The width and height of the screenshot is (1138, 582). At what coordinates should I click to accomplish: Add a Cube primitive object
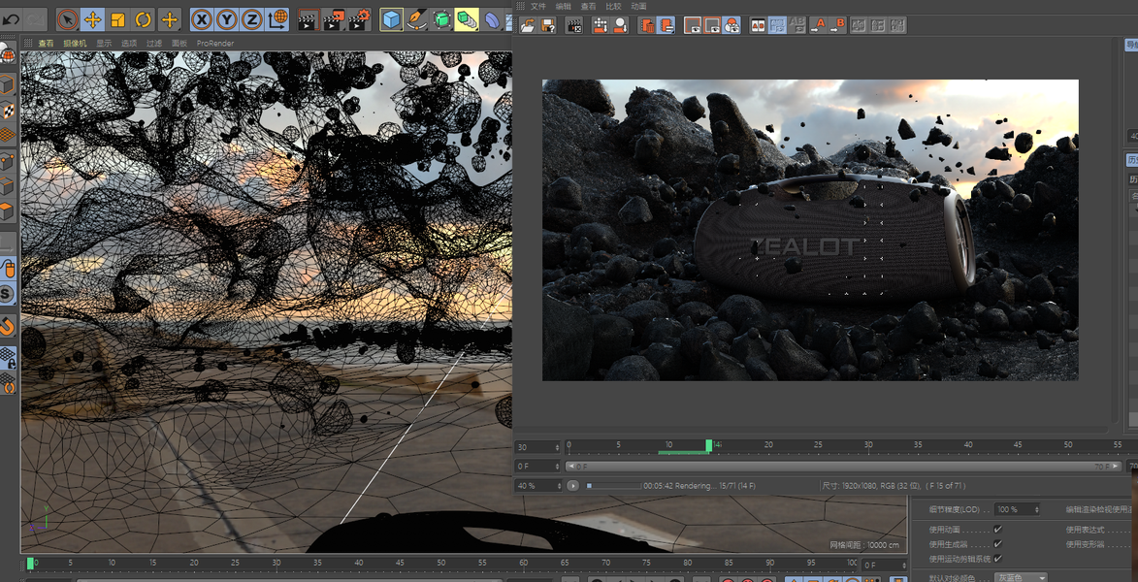coord(391,19)
